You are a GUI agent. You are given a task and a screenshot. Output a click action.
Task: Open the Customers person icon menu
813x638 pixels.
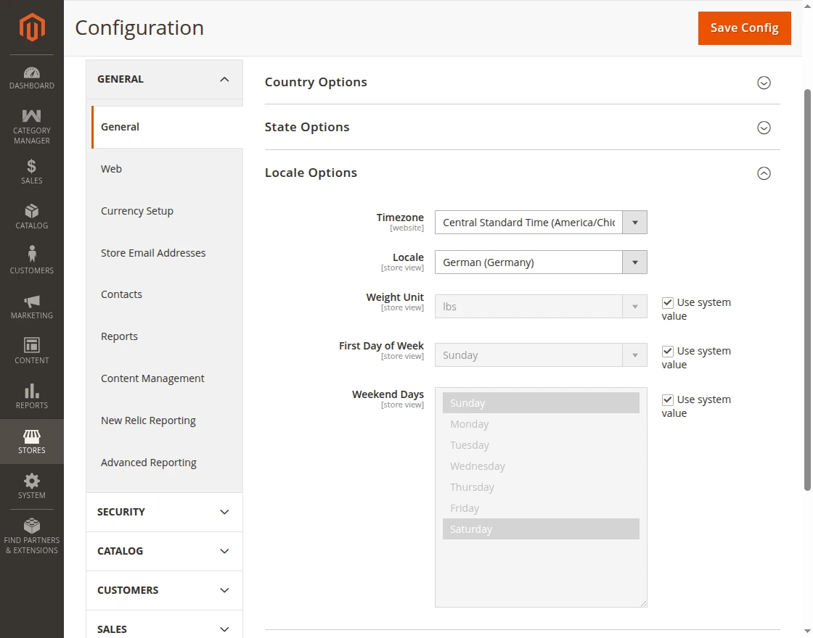(32, 261)
